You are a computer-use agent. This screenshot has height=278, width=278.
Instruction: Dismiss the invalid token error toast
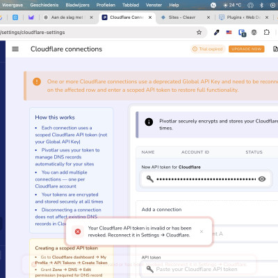[x=202, y=231]
